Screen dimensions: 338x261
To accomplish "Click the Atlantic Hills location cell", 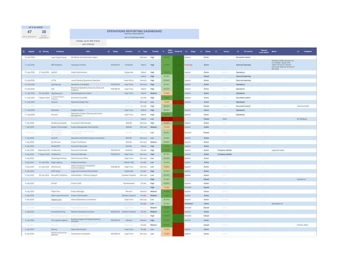I will [x=129, y=163].
